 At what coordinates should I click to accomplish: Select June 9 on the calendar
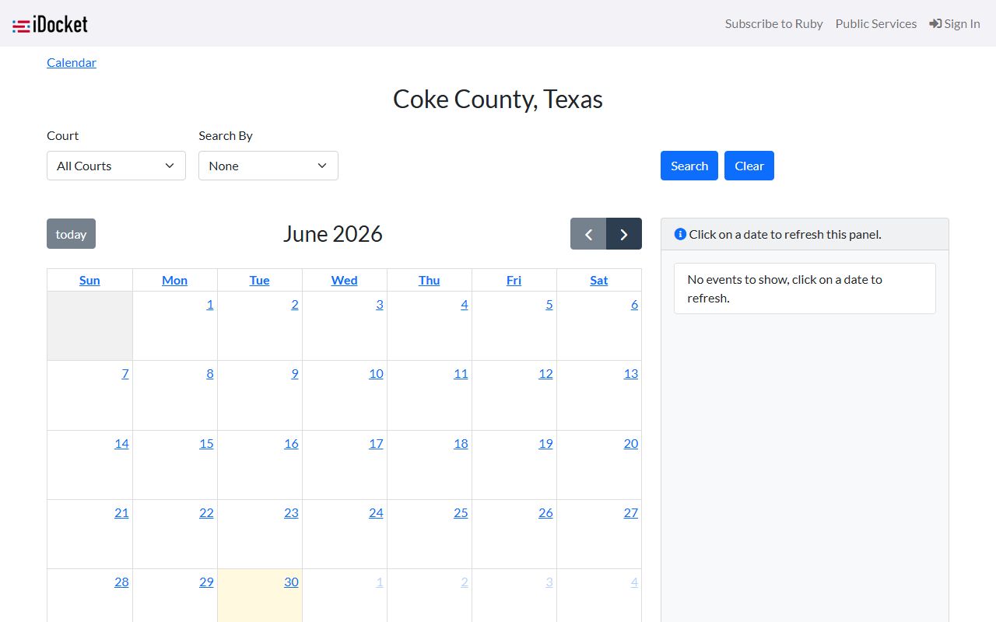(x=294, y=373)
